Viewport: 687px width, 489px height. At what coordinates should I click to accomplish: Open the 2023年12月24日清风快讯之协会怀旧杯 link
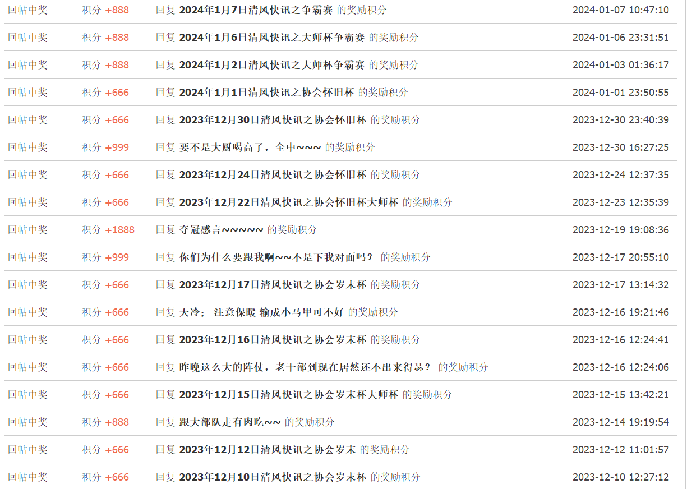pyautogui.click(x=273, y=175)
